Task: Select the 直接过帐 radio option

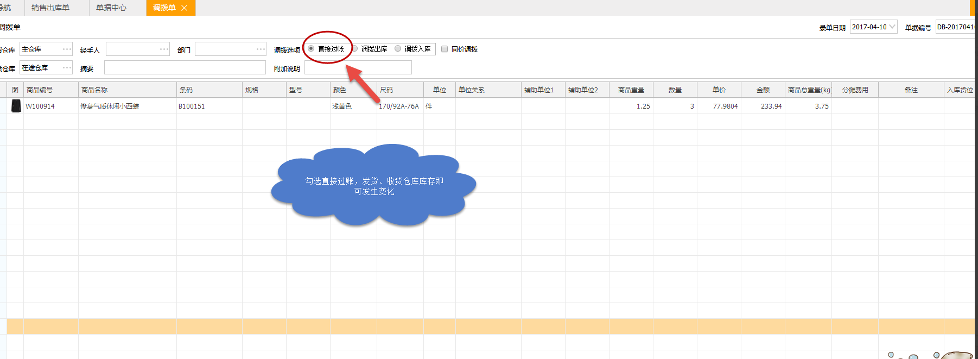Action: (311, 49)
